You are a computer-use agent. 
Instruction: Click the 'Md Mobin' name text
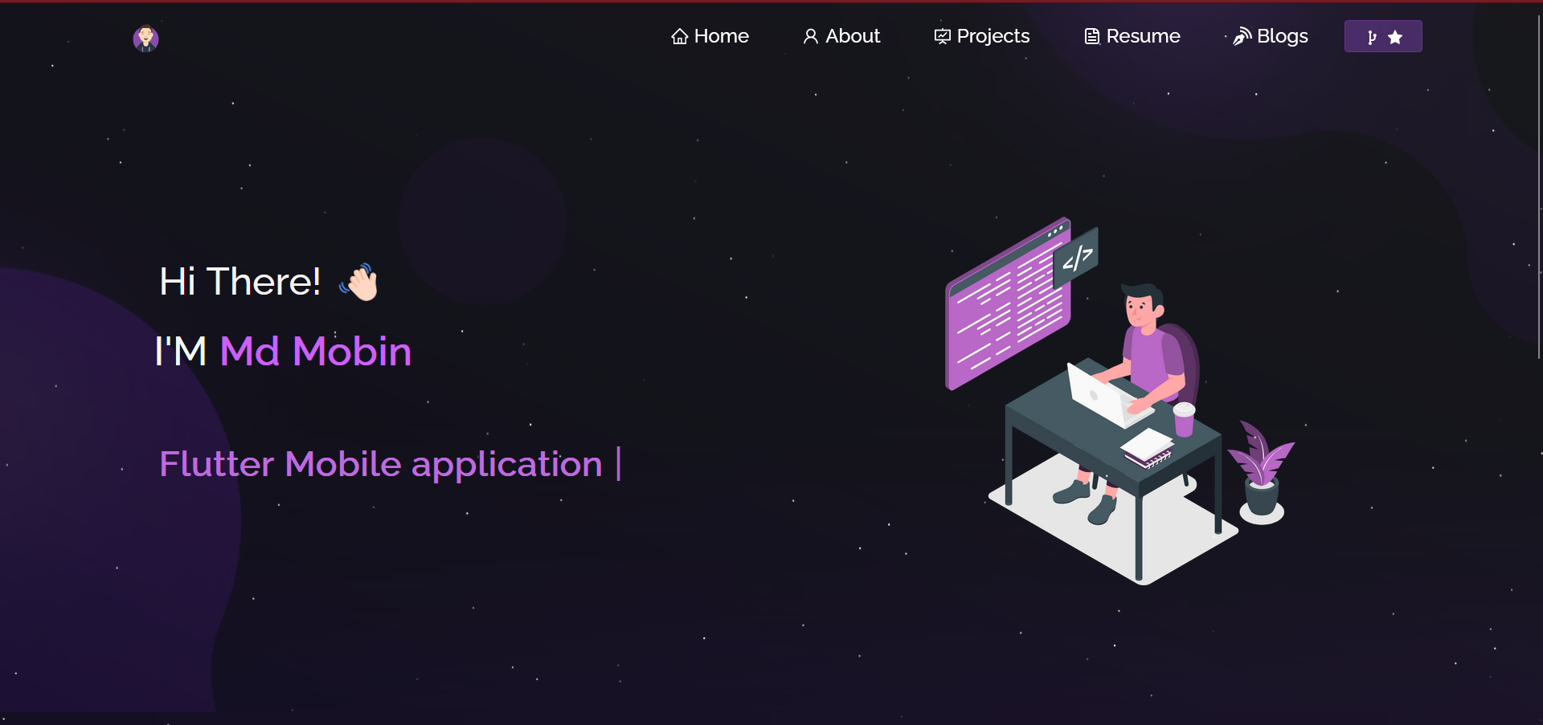coord(315,352)
